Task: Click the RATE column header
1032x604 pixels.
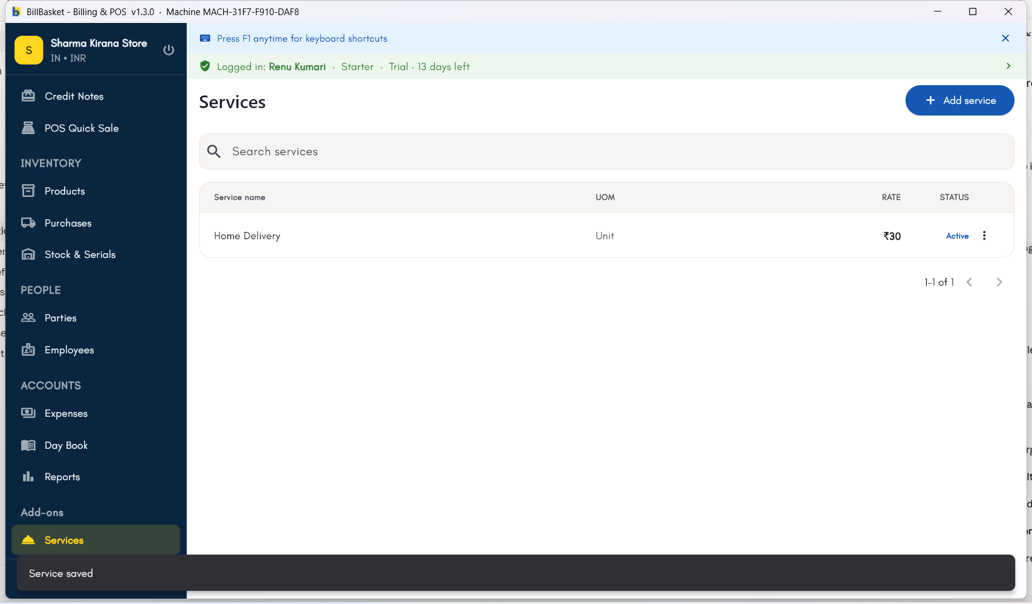Action: pos(891,198)
